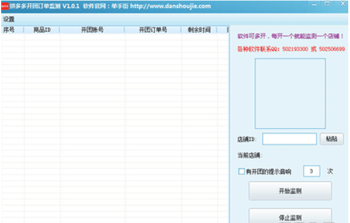
Task: Click the 粘贴 button
Action: (x=331, y=139)
